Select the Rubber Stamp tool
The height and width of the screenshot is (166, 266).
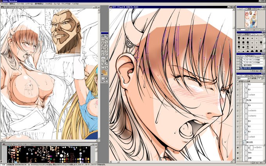103,48
